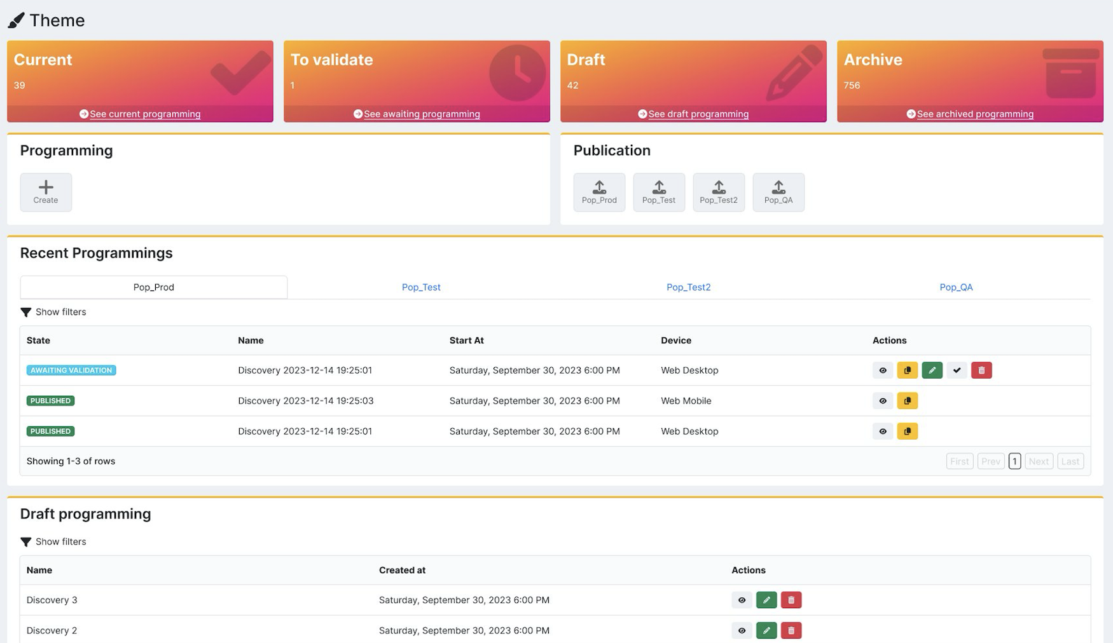Switch to the Pop_QA tab
Screen dimensions: 1113x643
point(956,287)
